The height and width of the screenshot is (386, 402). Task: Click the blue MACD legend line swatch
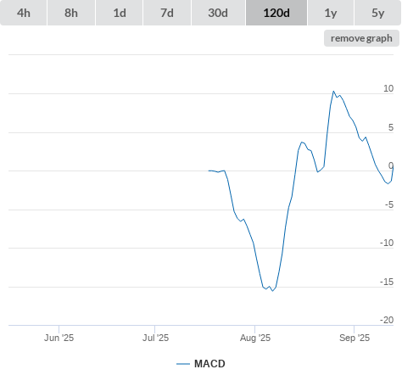pos(183,364)
